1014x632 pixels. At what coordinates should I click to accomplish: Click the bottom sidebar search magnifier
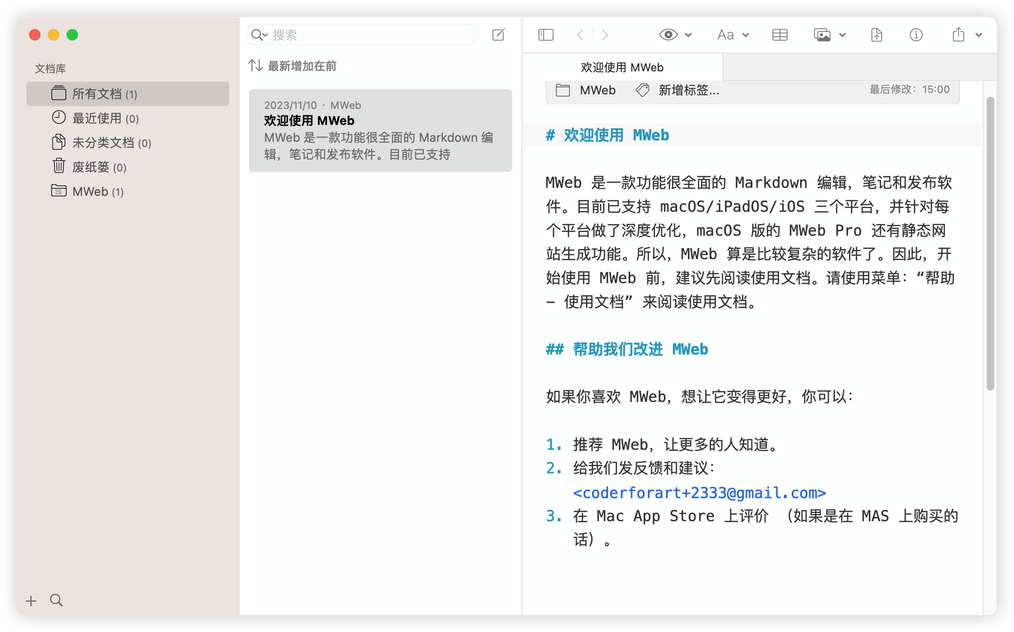pyautogui.click(x=56, y=600)
